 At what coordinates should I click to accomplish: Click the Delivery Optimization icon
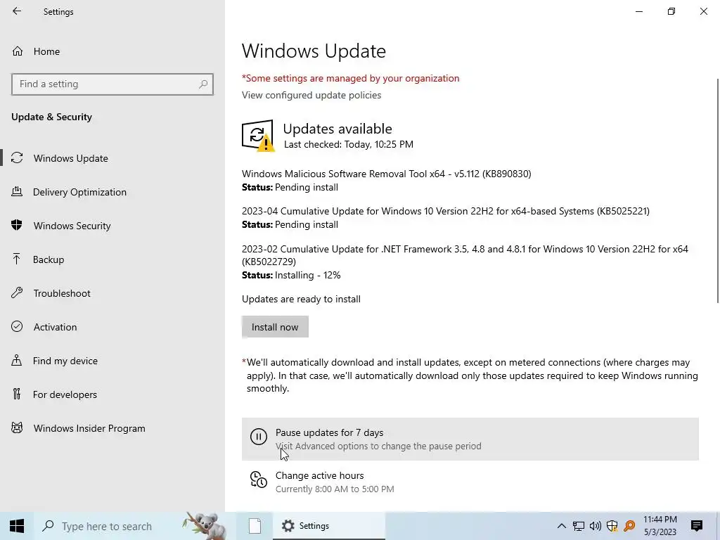pos(17,191)
